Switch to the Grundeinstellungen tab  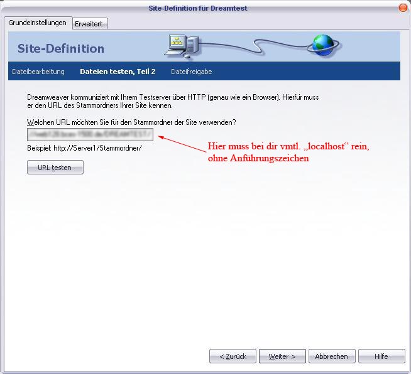[38, 23]
